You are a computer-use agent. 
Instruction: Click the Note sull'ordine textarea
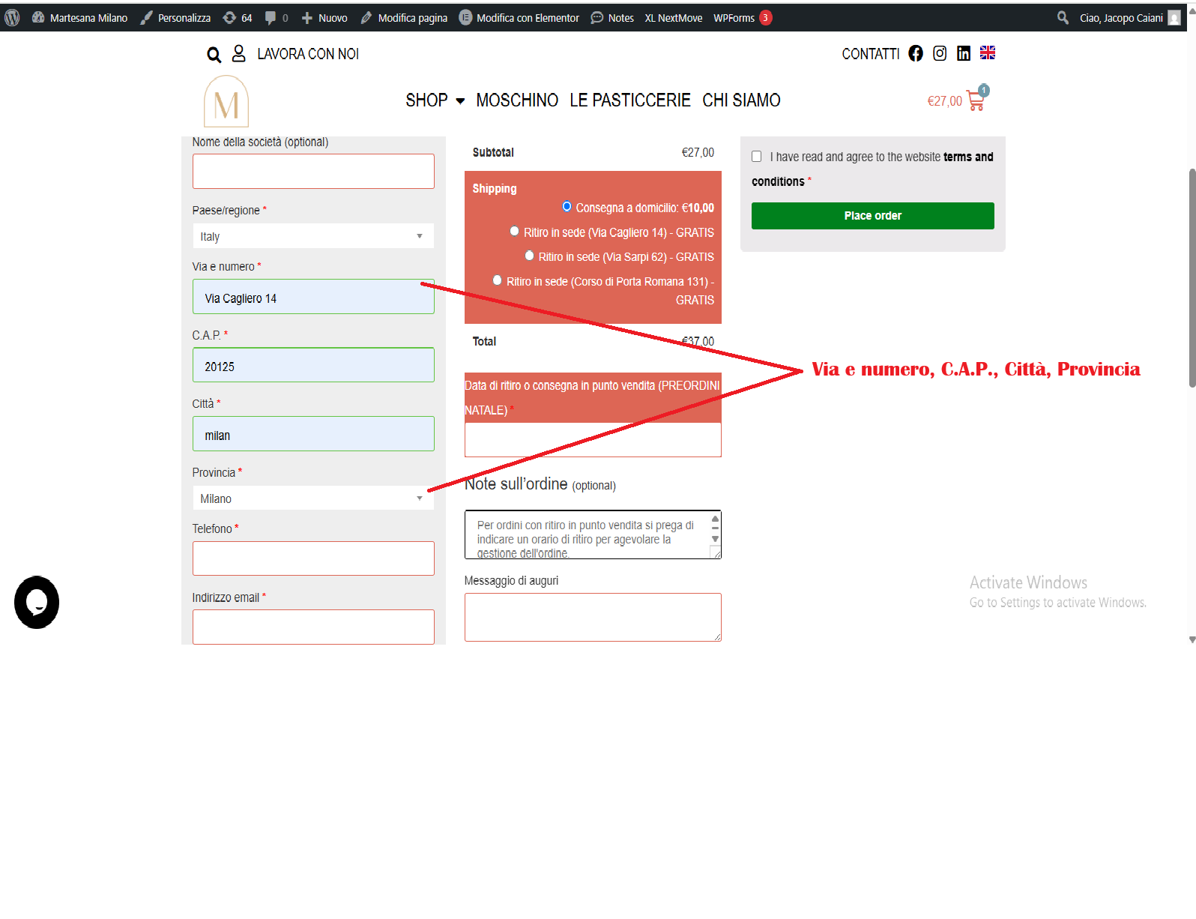coord(593,534)
